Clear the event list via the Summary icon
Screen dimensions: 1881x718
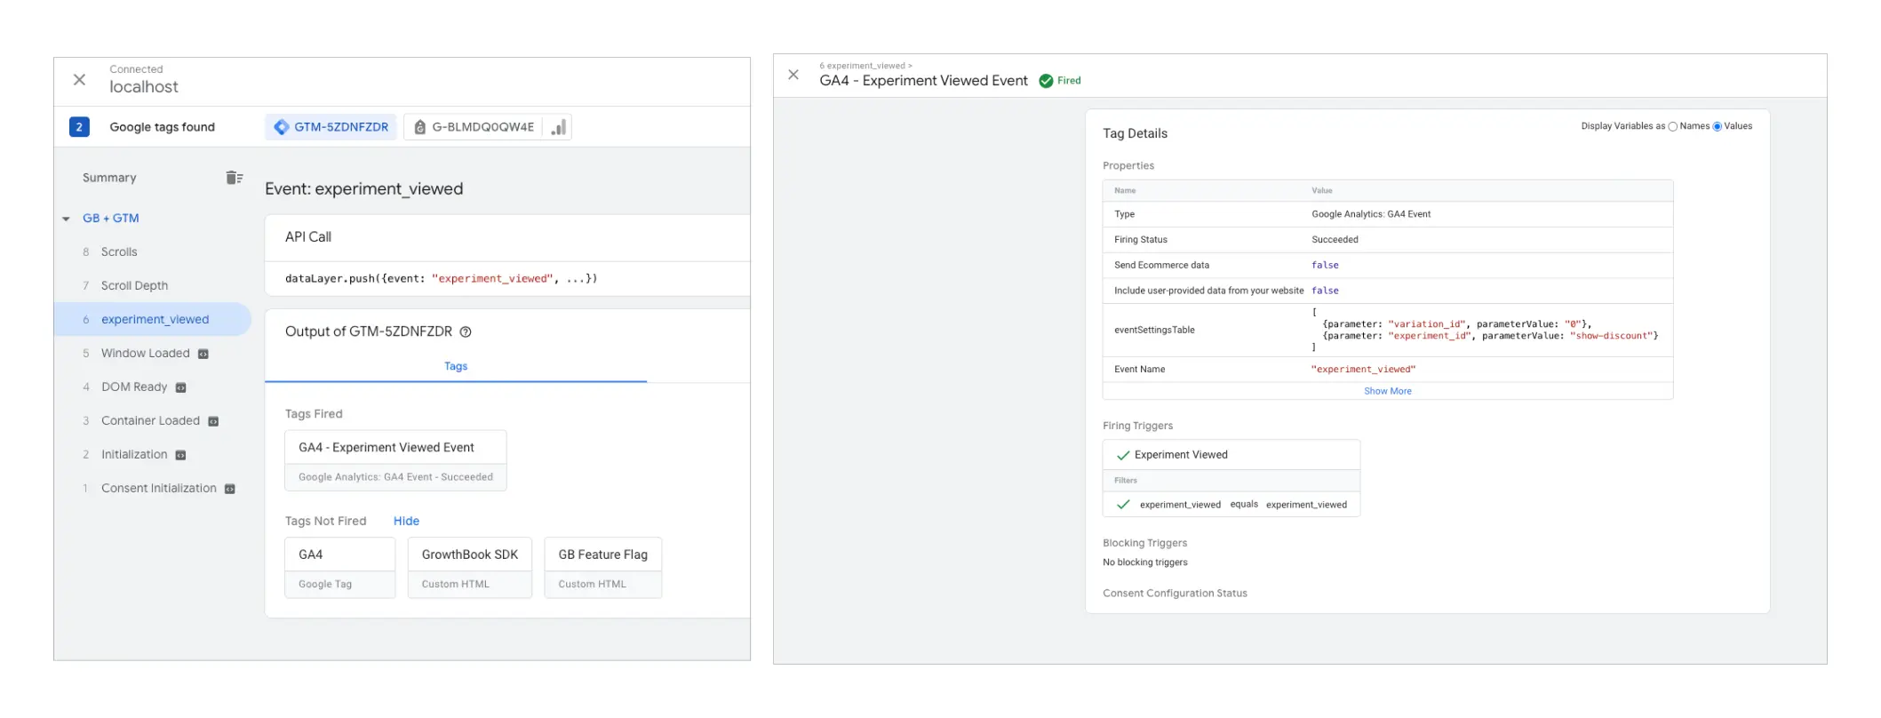234,178
